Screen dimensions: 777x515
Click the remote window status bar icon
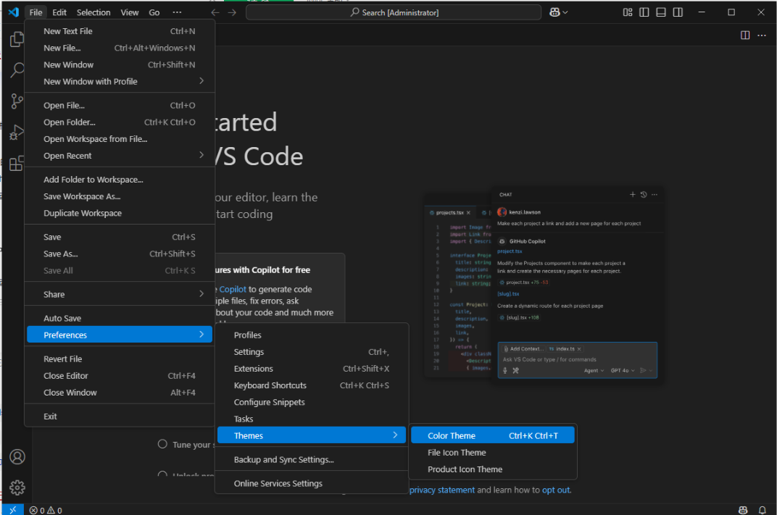[13, 509]
